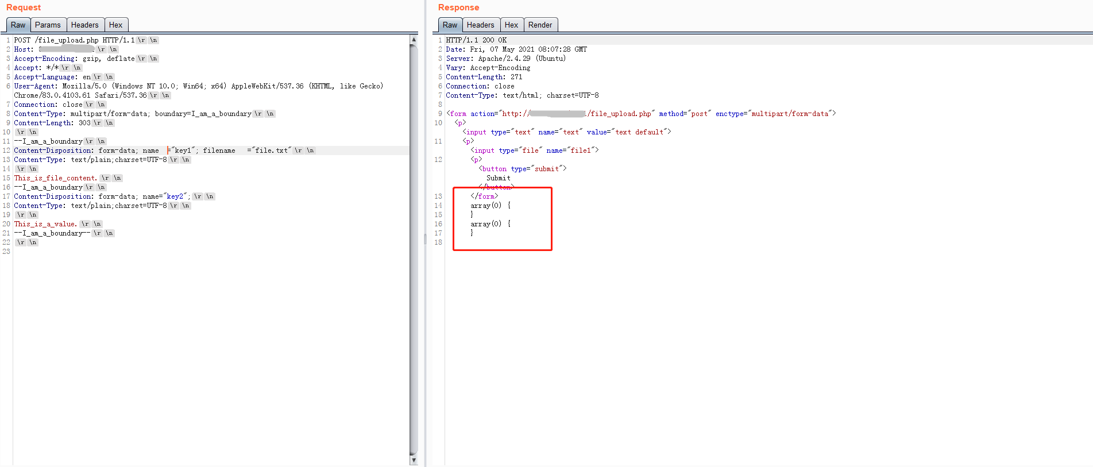Select the Raw tab in Request panel
The image size is (1093, 467).
coord(18,25)
